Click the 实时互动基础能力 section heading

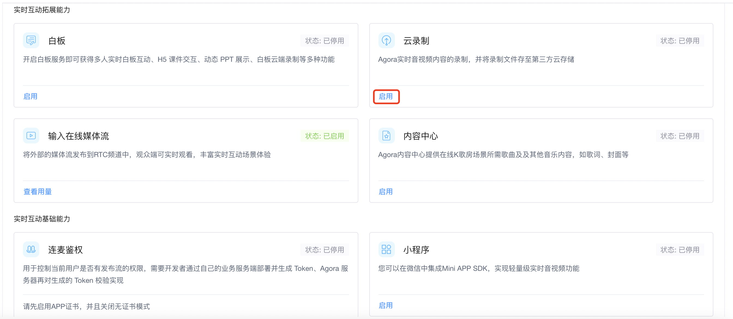pos(42,219)
